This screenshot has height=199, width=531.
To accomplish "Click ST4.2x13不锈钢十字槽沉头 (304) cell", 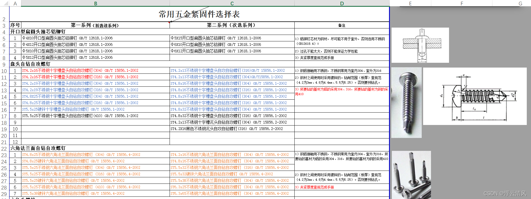I will pos(232,122).
